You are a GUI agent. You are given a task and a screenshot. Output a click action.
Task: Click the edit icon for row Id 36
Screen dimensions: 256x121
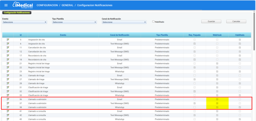[8, 99]
